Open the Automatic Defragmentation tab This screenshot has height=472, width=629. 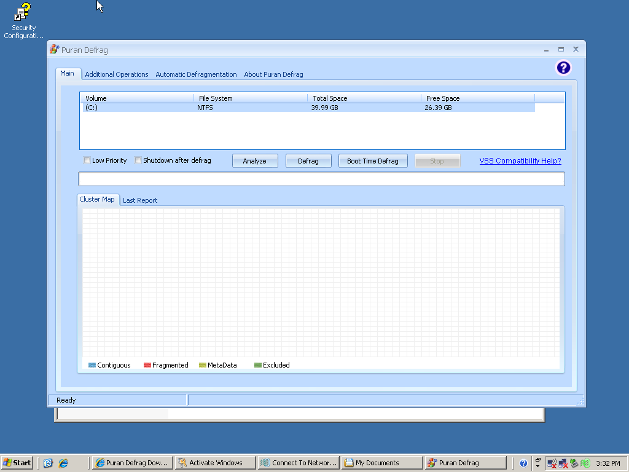pyautogui.click(x=196, y=74)
